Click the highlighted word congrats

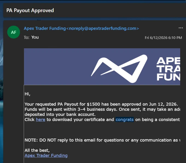coord(125,120)
